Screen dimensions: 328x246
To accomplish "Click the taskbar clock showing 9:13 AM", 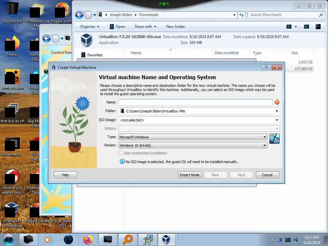I will pos(311,240).
